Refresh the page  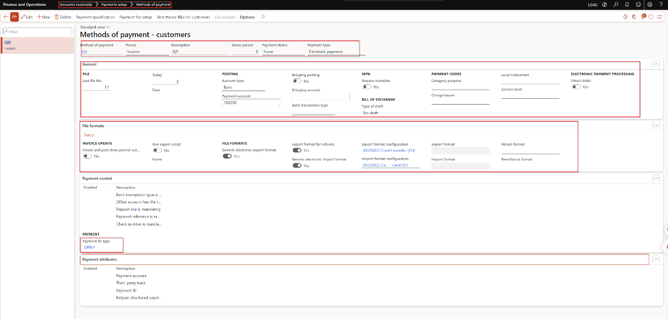click(651, 17)
